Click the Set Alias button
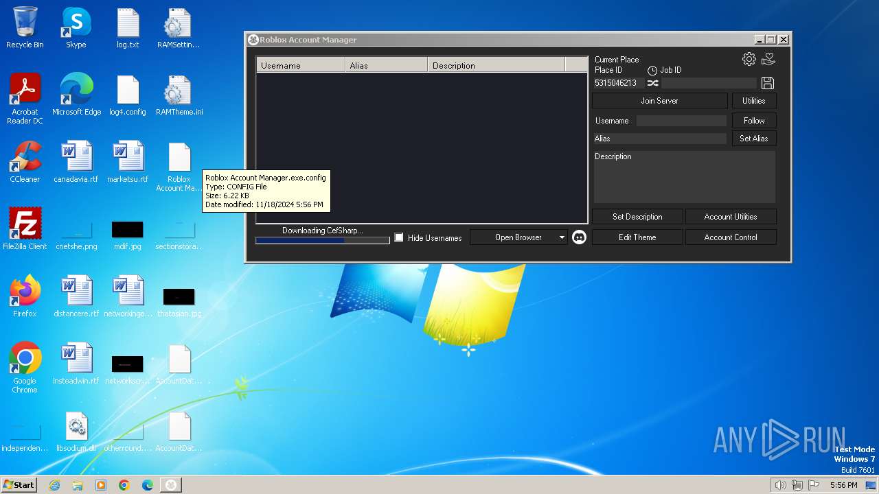The width and height of the screenshot is (879, 494). point(753,139)
